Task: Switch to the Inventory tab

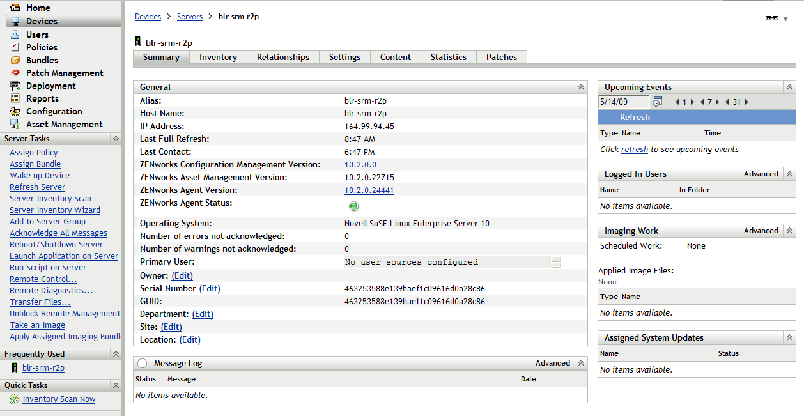Action: click(x=218, y=57)
